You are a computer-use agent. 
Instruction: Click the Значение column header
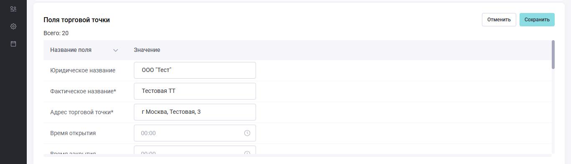(x=147, y=50)
